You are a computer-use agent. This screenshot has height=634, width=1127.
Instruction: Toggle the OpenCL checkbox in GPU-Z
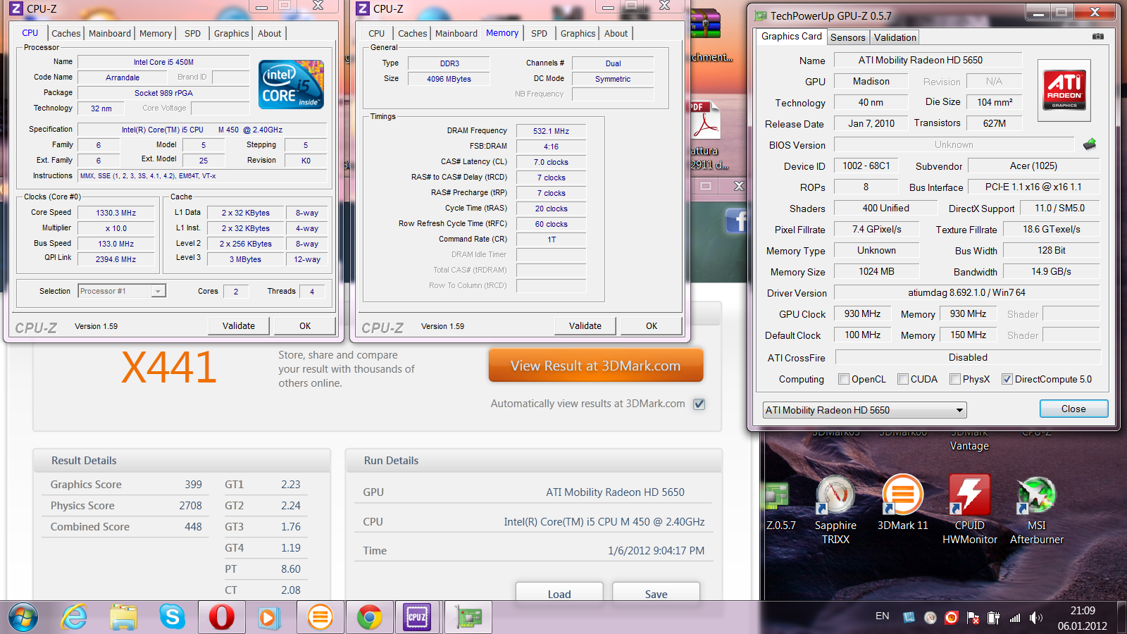pos(844,379)
